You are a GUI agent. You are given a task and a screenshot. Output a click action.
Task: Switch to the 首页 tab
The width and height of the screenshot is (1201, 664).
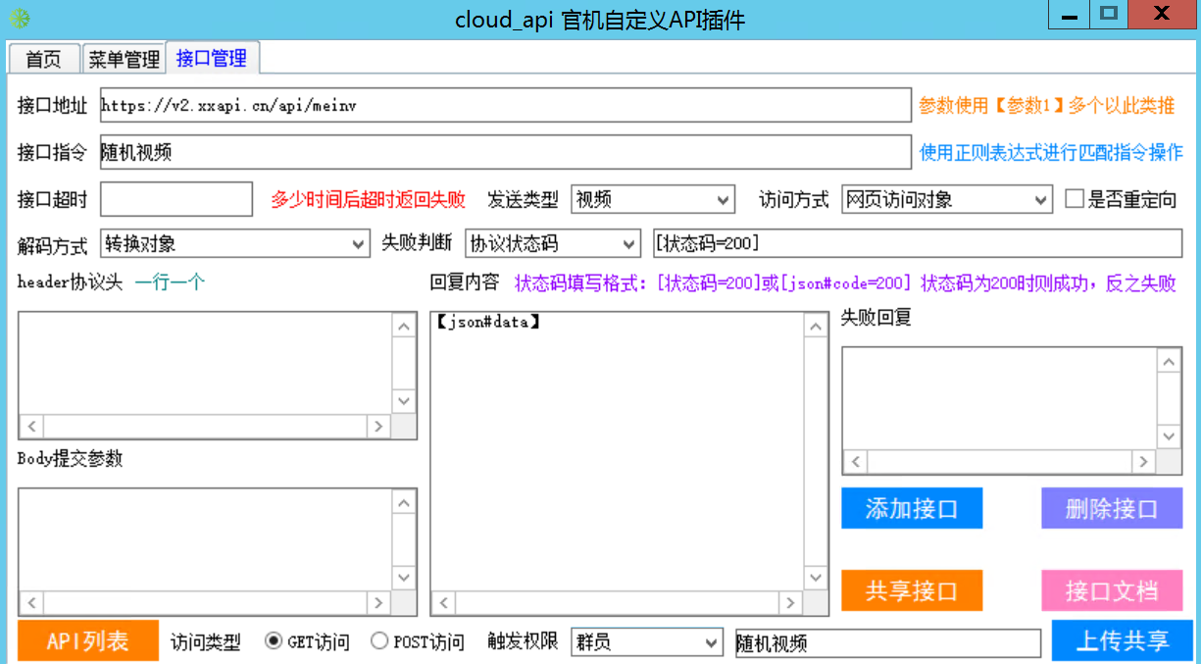43,59
